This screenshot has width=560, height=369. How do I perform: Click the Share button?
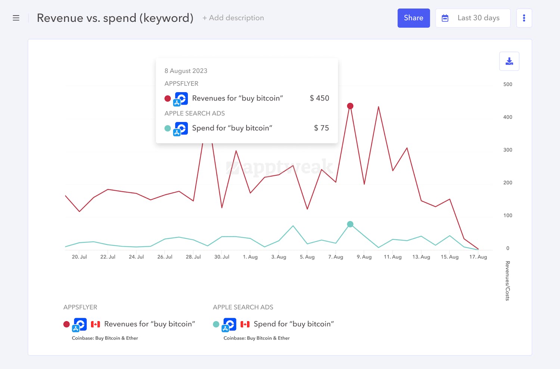(x=414, y=18)
